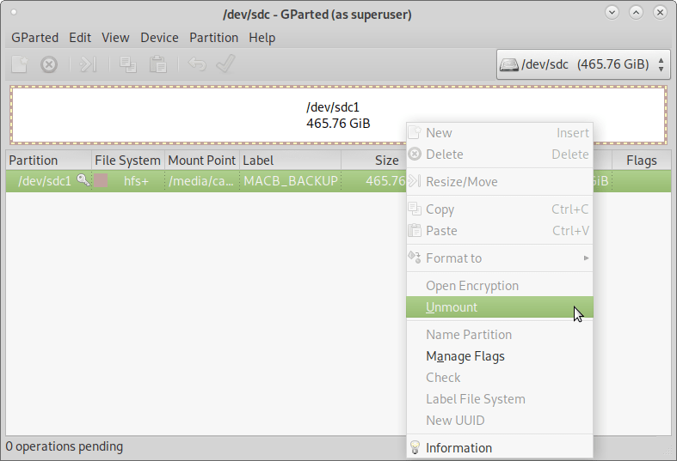Choose Unmount from the context menu

click(500, 307)
